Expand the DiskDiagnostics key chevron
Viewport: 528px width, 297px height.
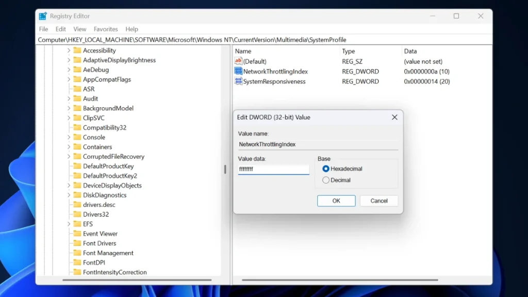pos(69,195)
